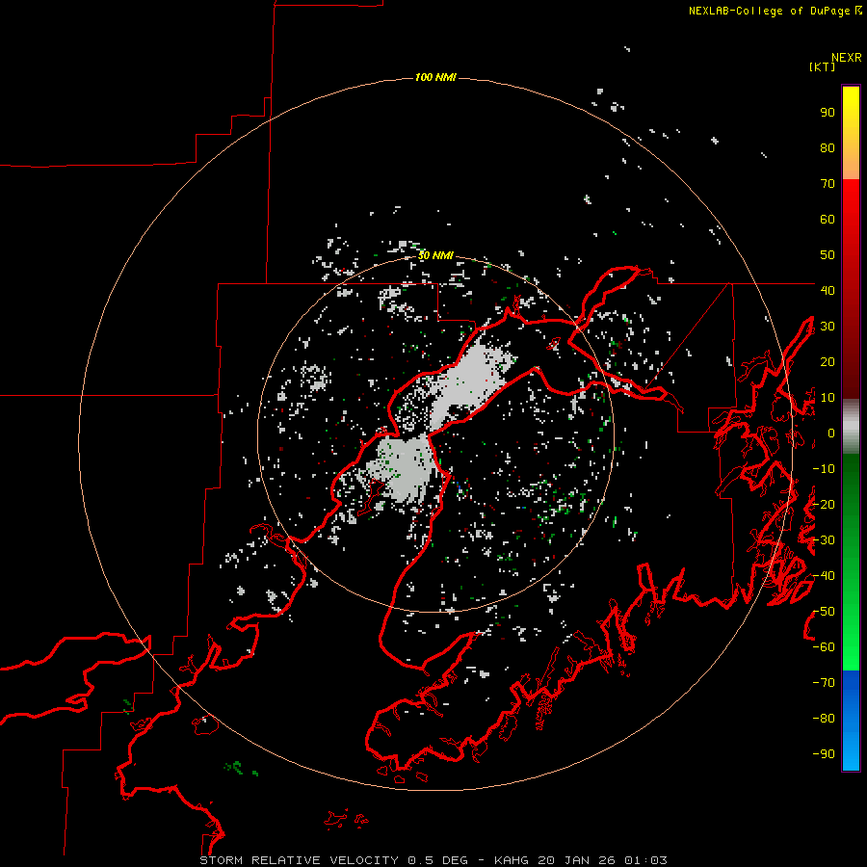Click the 10 value on the velocity scale

[828, 398]
